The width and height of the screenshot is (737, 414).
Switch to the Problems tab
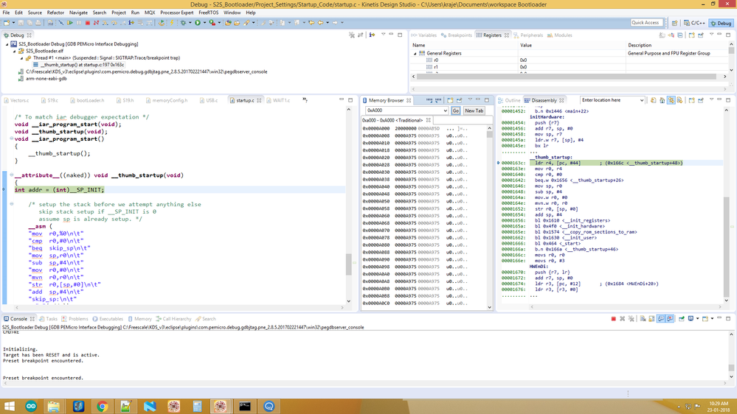pyautogui.click(x=77, y=319)
